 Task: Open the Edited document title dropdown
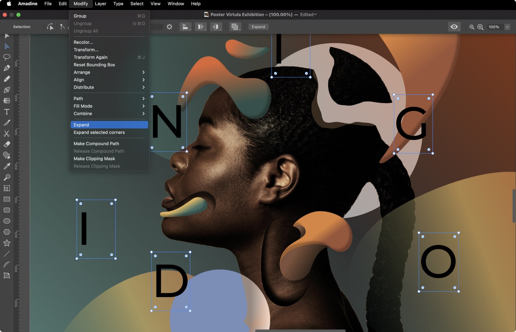[309, 15]
